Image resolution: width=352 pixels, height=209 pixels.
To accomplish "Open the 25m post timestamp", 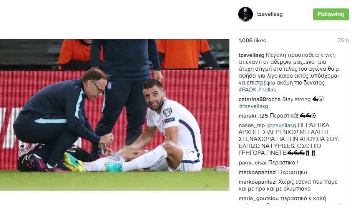I will tap(343, 40).
